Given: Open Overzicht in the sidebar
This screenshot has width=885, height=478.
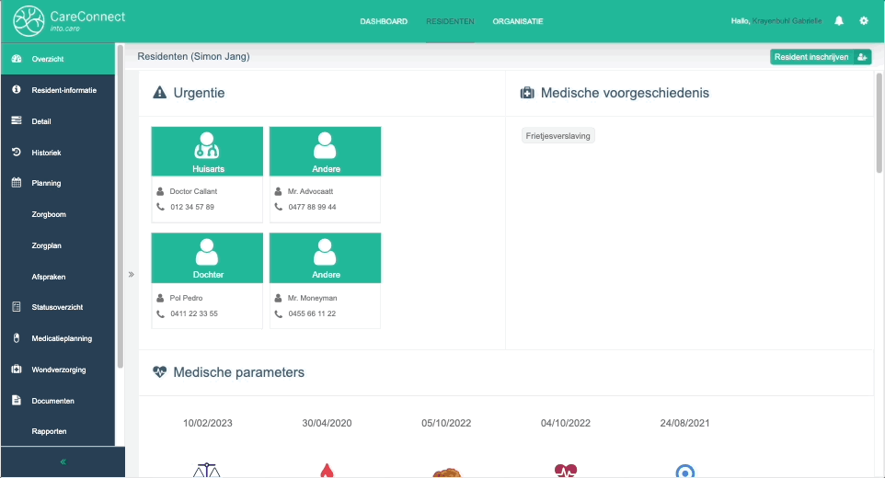Looking at the screenshot, I should click(58, 59).
